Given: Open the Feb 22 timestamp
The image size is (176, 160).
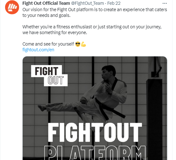Looking at the screenshot, I should pyautogui.click(x=114, y=3).
